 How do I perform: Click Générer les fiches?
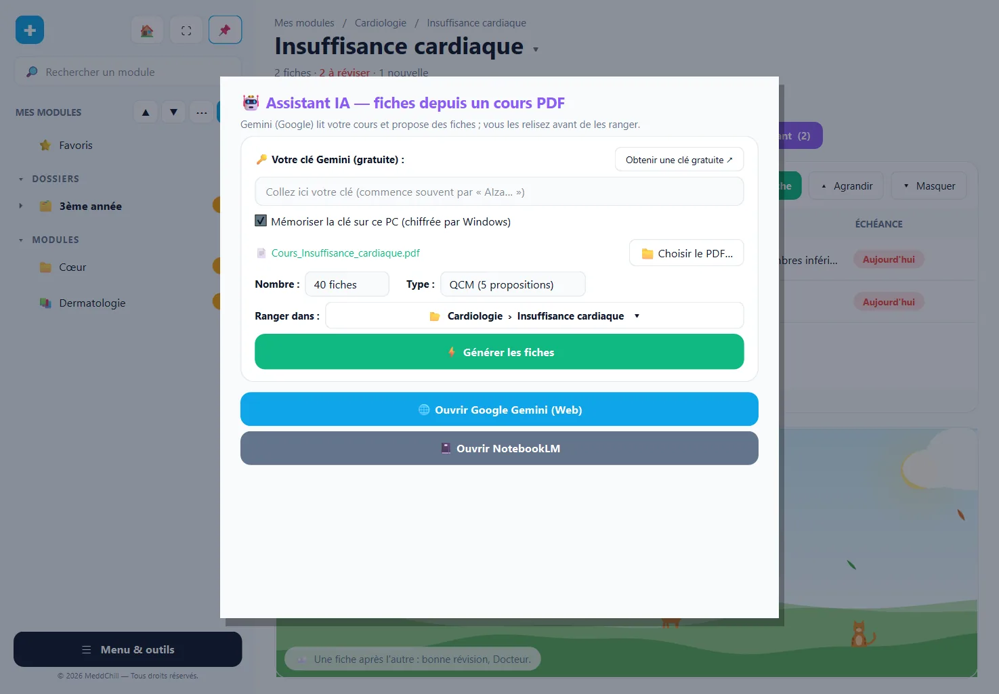(x=499, y=352)
